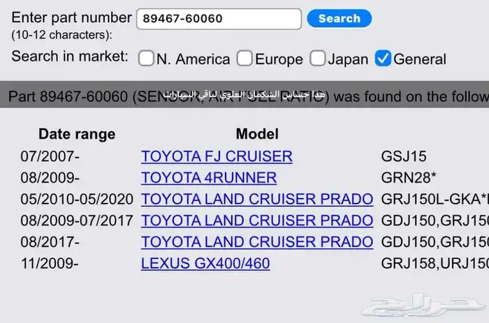Open Land Cruiser Prado 08/2017- link
Viewport: 489px width, 323px height.
click(256, 242)
